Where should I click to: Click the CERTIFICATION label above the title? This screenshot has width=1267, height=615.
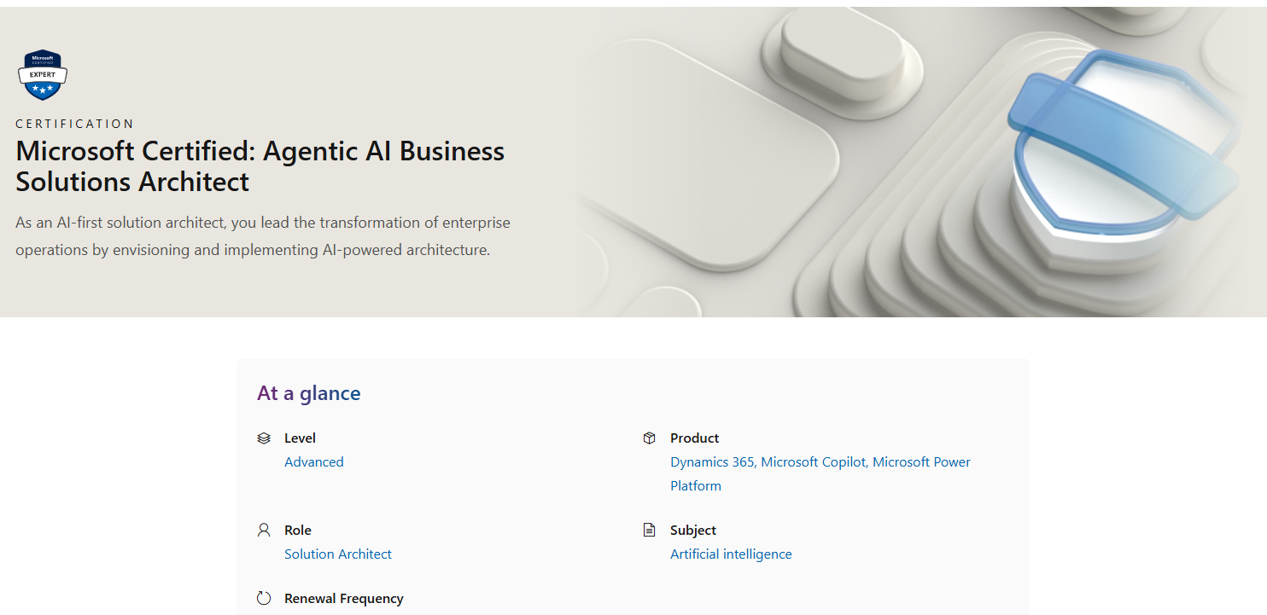[x=75, y=124]
